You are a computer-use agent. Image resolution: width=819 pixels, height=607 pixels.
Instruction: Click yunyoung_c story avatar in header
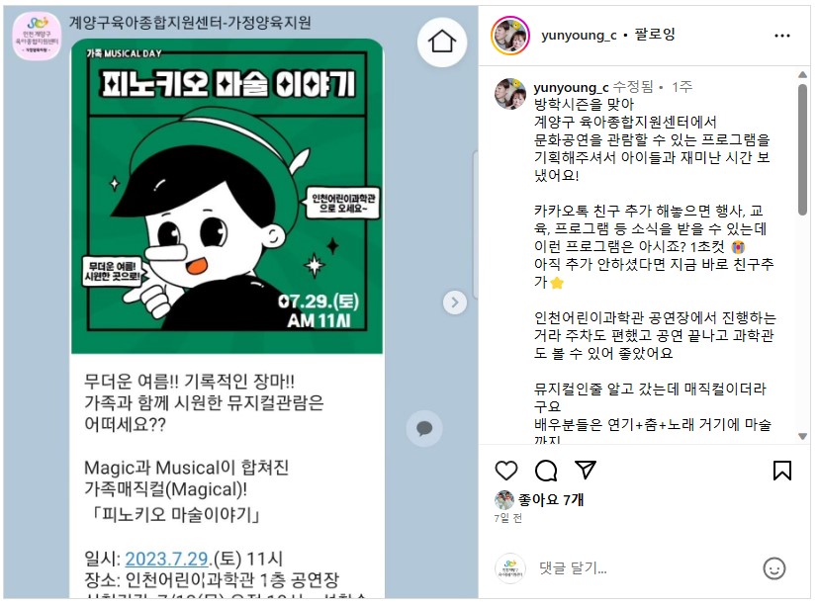click(x=510, y=36)
